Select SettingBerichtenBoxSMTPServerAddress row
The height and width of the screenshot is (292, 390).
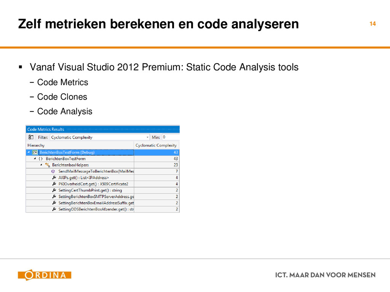tap(102, 197)
